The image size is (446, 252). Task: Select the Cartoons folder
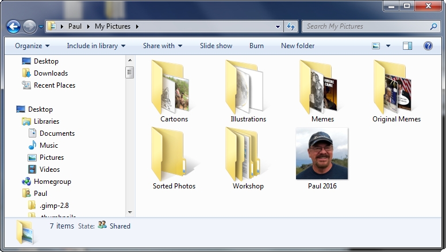[174, 91]
